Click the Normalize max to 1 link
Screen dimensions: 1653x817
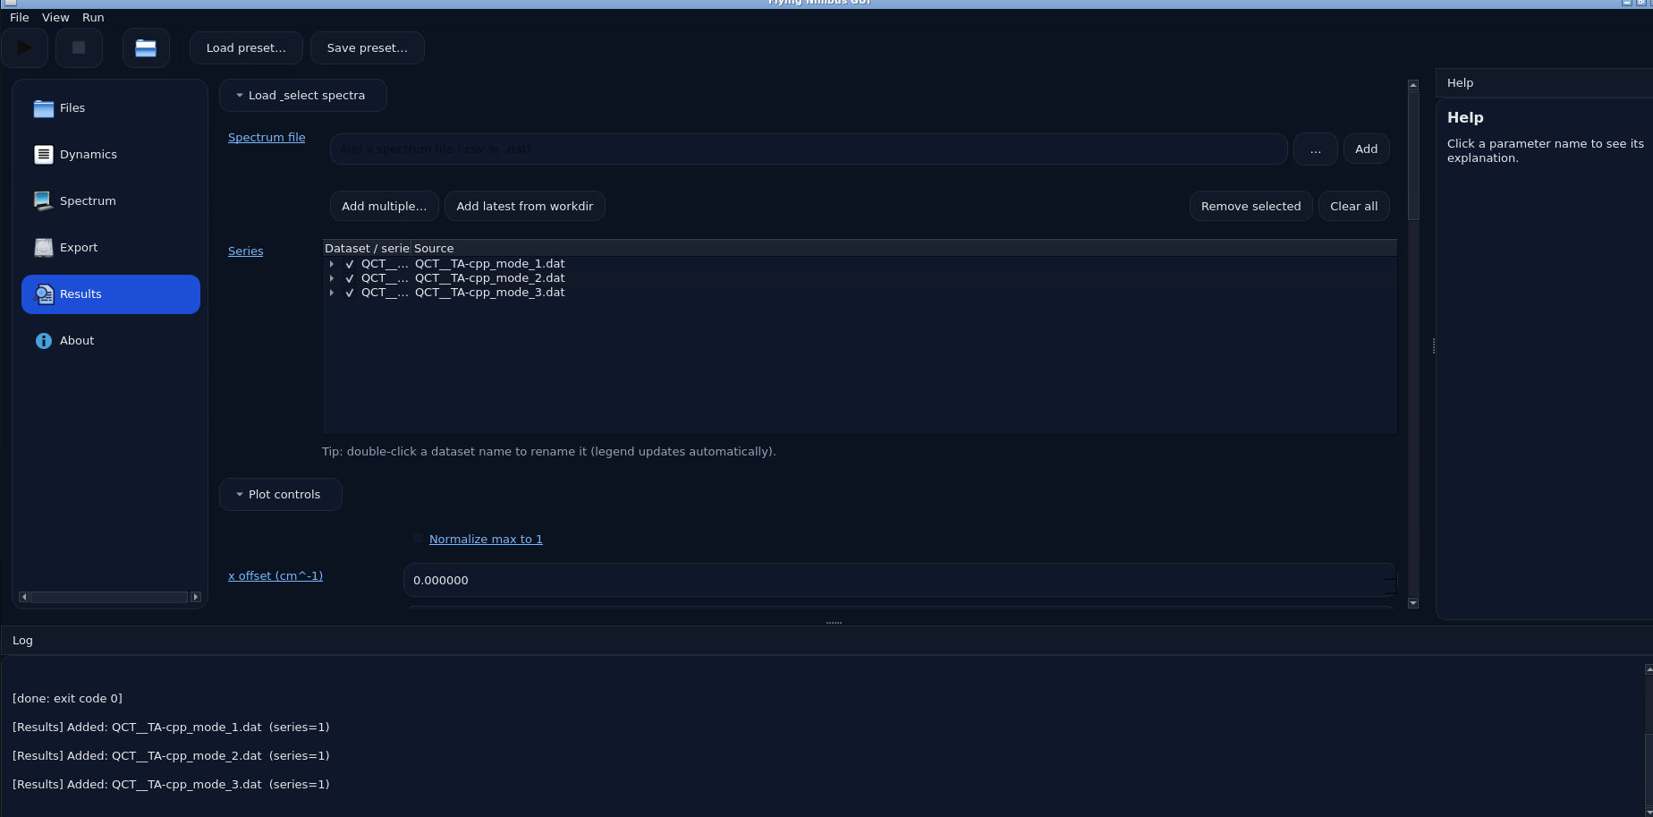(486, 540)
